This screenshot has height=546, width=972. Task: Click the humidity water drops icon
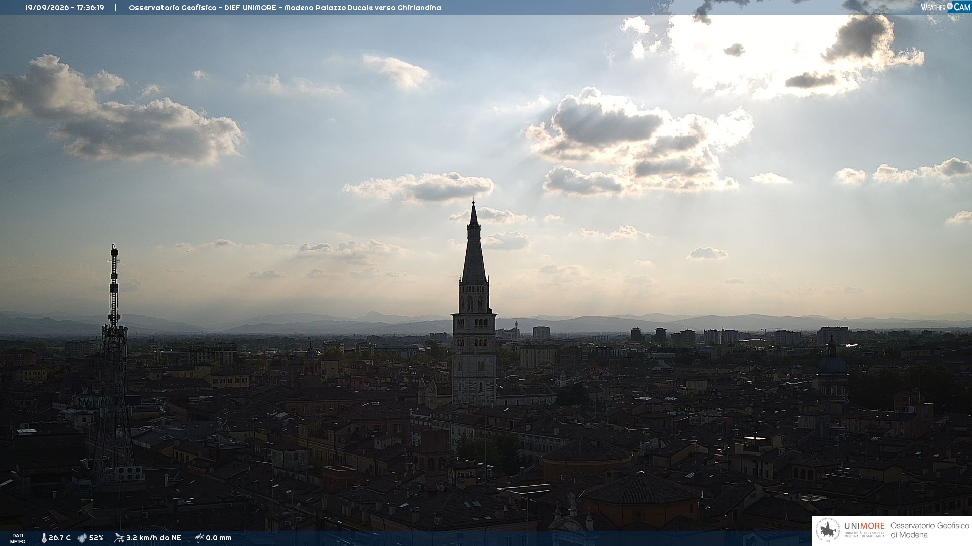82,538
